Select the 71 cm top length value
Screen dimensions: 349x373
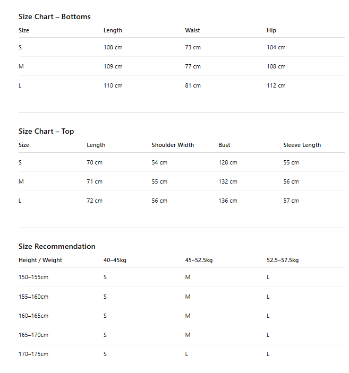click(x=95, y=181)
